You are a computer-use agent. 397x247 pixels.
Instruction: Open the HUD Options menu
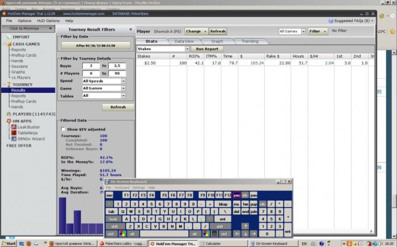tap(48, 21)
